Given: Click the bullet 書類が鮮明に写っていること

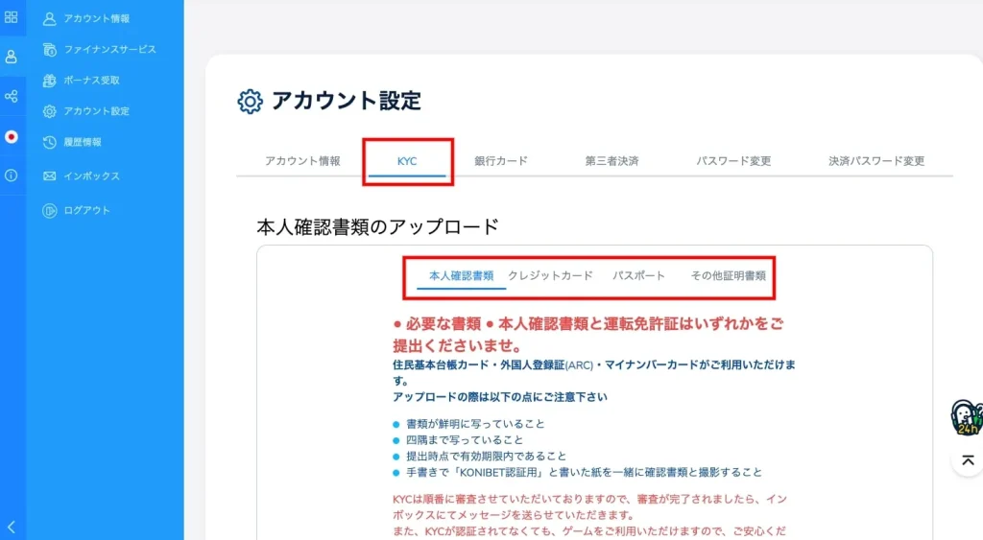Looking at the screenshot, I should coord(475,424).
